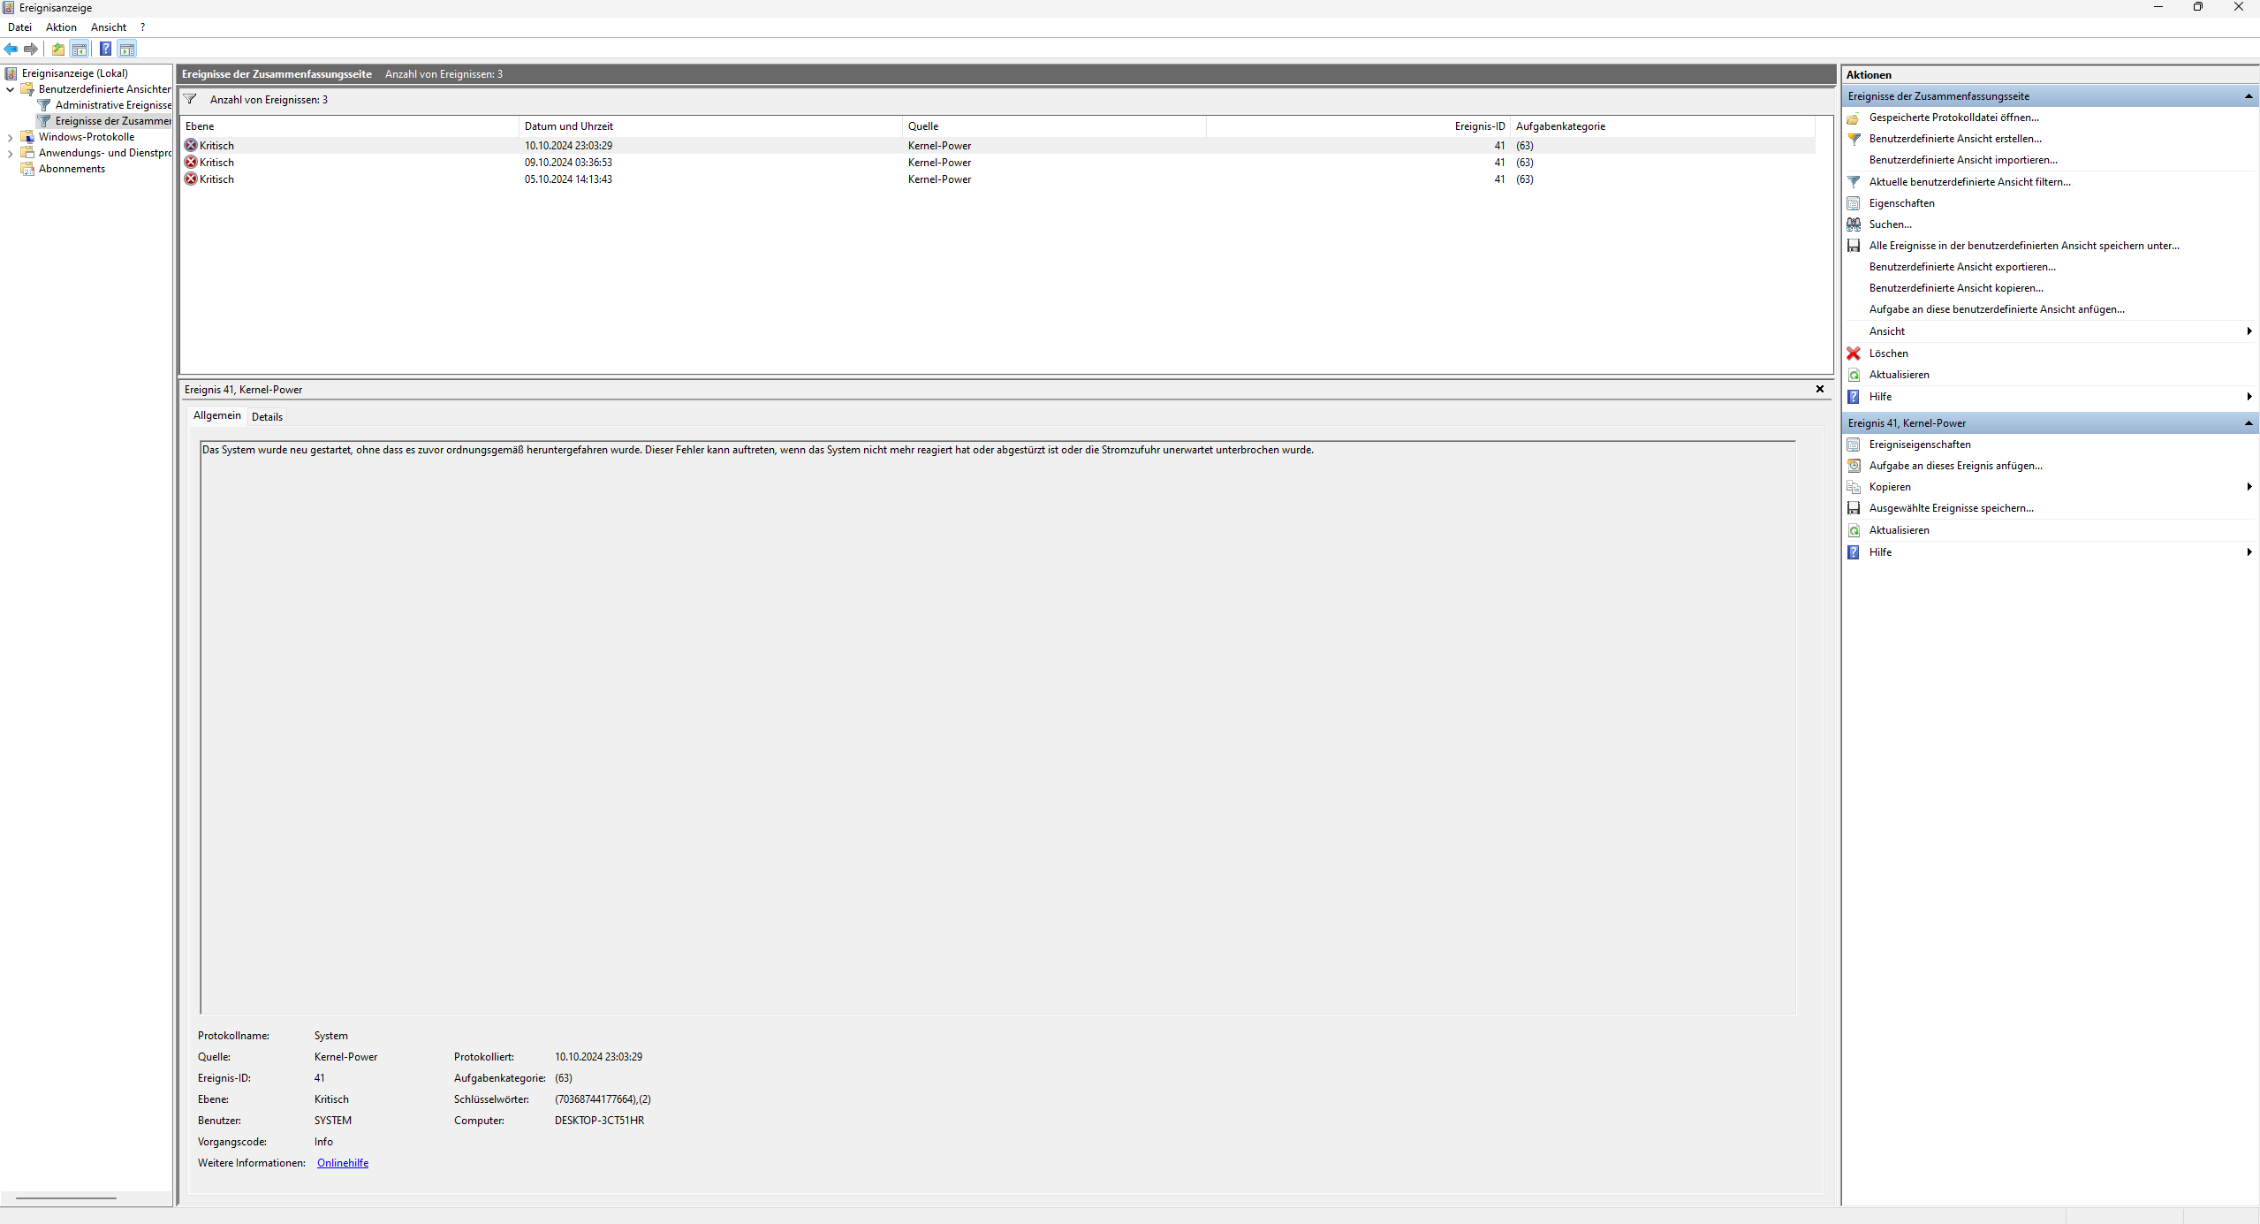The image size is (2260, 1224).
Task: Click the red X Löschen icon
Action: 1854,354
